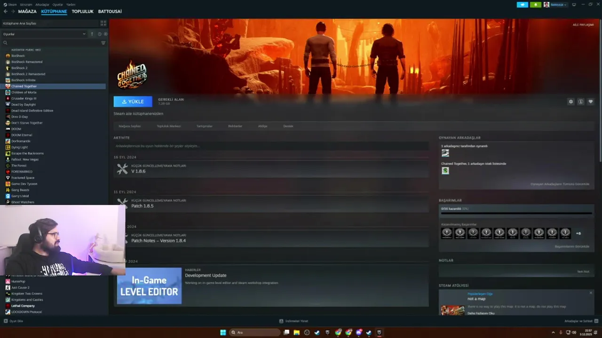This screenshot has width=602, height=338.
Task: Select Don't Starve Together
Action: (x=27, y=123)
